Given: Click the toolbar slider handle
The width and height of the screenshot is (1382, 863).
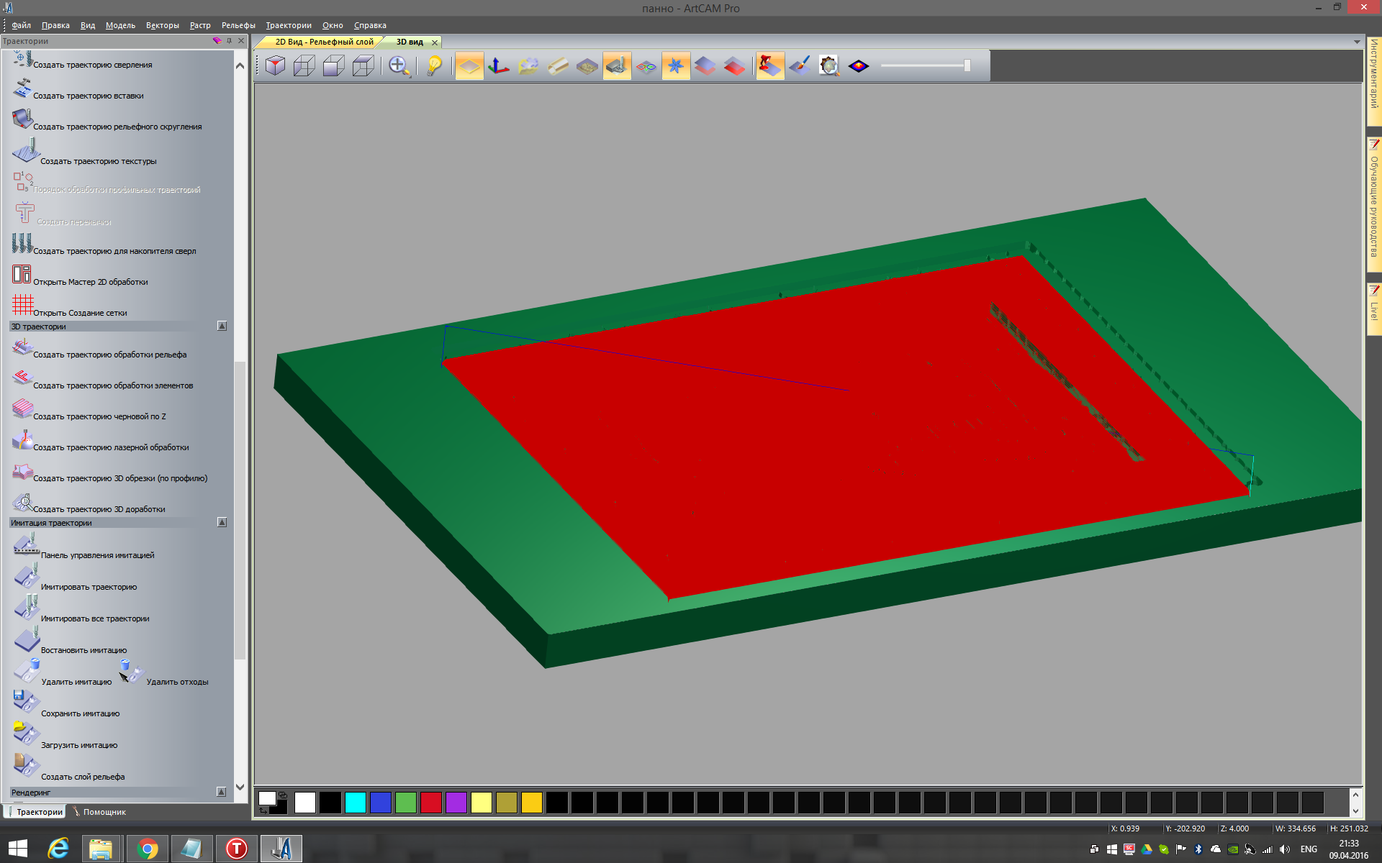Looking at the screenshot, I should [967, 66].
